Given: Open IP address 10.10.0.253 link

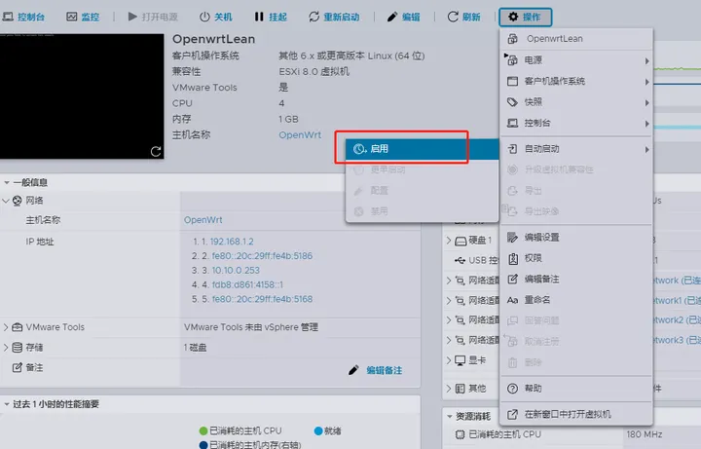Looking at the screenshot, I should (236, 270).
